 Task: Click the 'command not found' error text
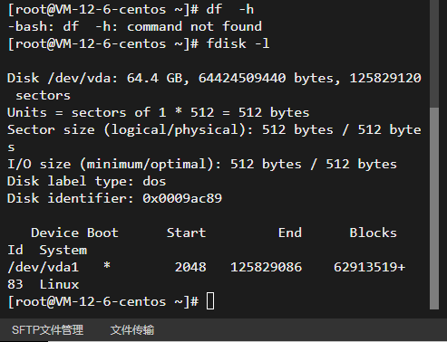coord(194,26)
